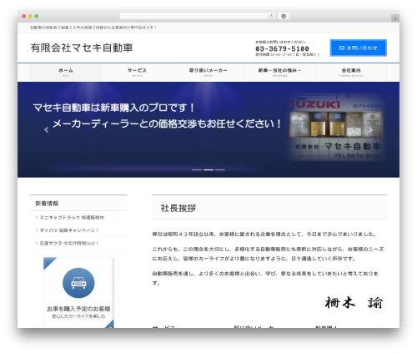The image size is (417, 353).
Task: Click the green maximize window button
Action: [37, 16]
